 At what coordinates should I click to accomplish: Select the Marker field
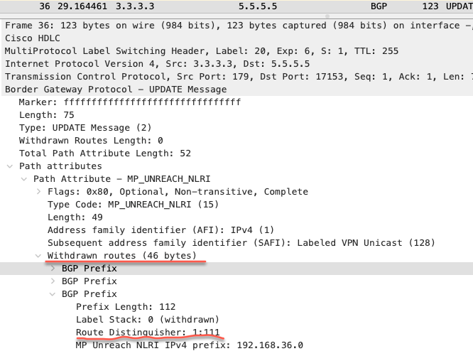pyautogui.click(x=130, y=102)
